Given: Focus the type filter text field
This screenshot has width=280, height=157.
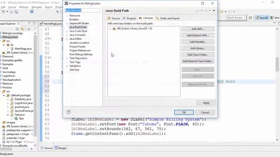Looking at the screenshot, I should [x=83, y=10].
